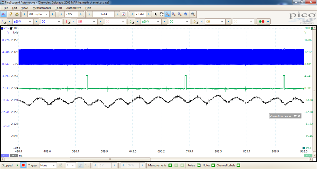Click the home icon in toolbar
Screen dimensions: 317x169
(17, 14)
